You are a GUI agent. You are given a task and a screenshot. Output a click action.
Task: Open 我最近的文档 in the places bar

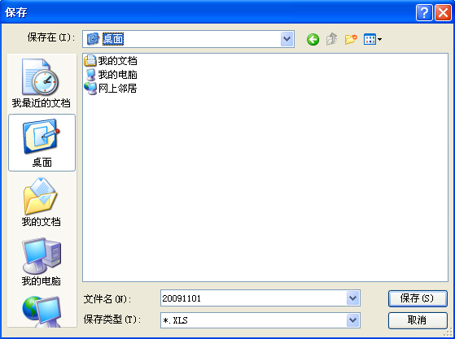[42, 83]
